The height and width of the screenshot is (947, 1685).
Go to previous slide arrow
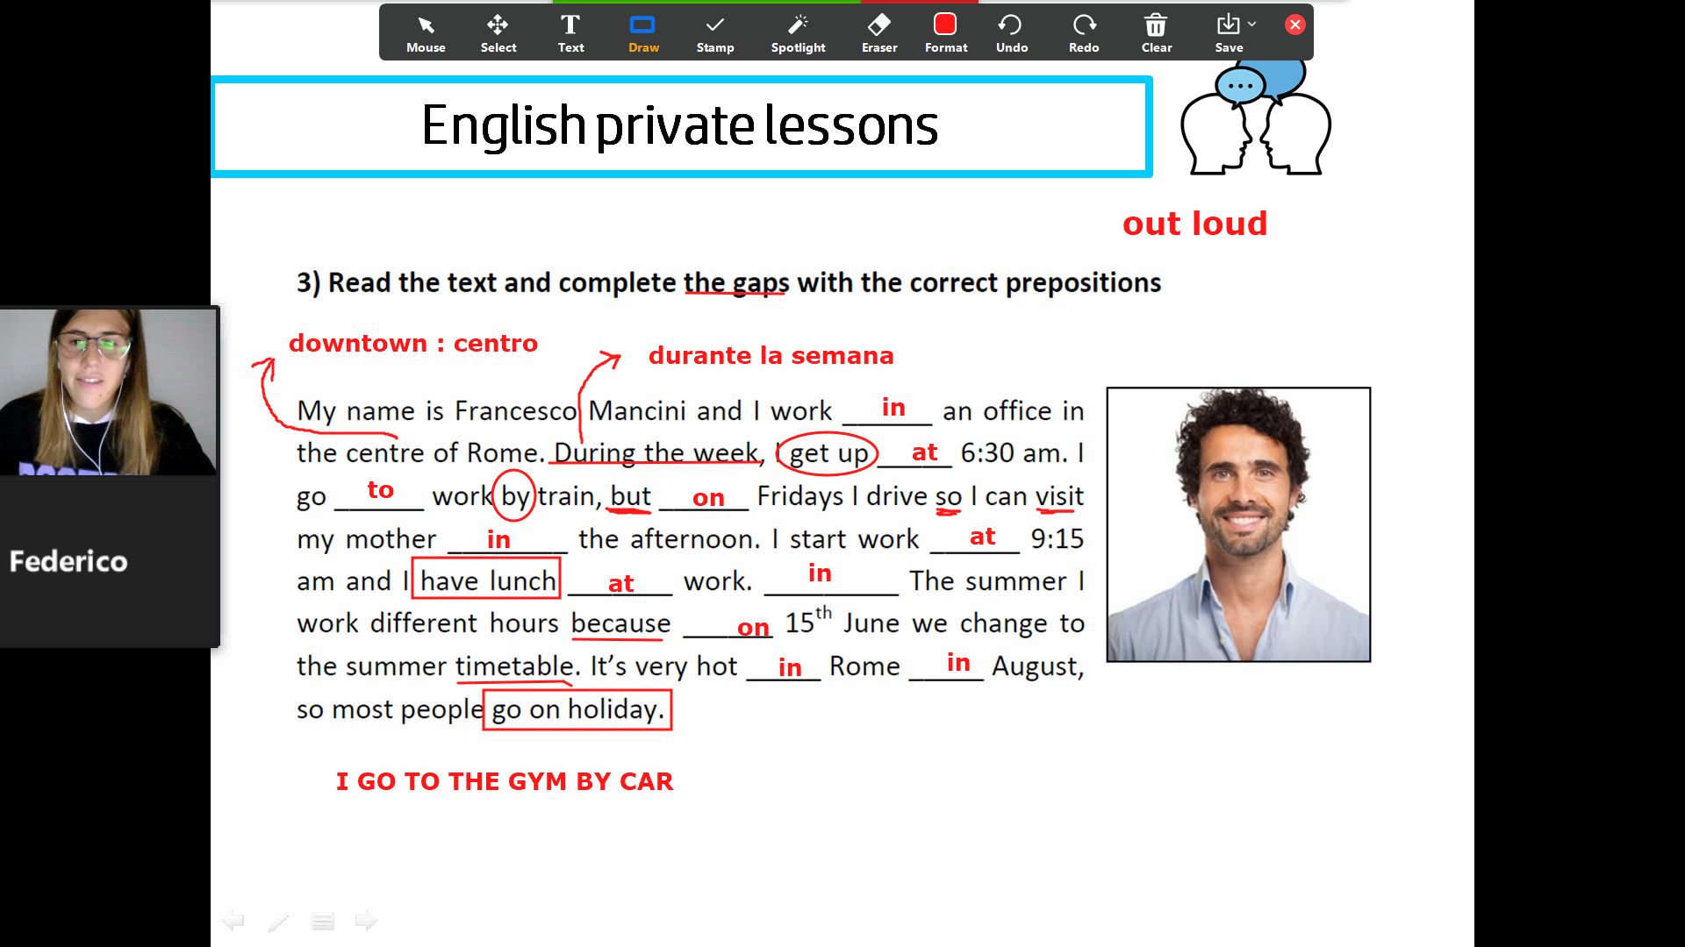(x=233, y=921)
